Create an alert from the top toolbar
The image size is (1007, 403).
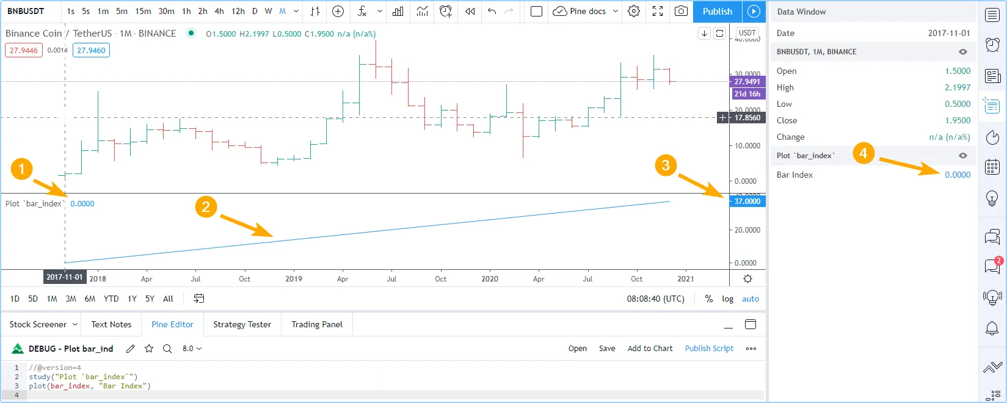[446, 11]
